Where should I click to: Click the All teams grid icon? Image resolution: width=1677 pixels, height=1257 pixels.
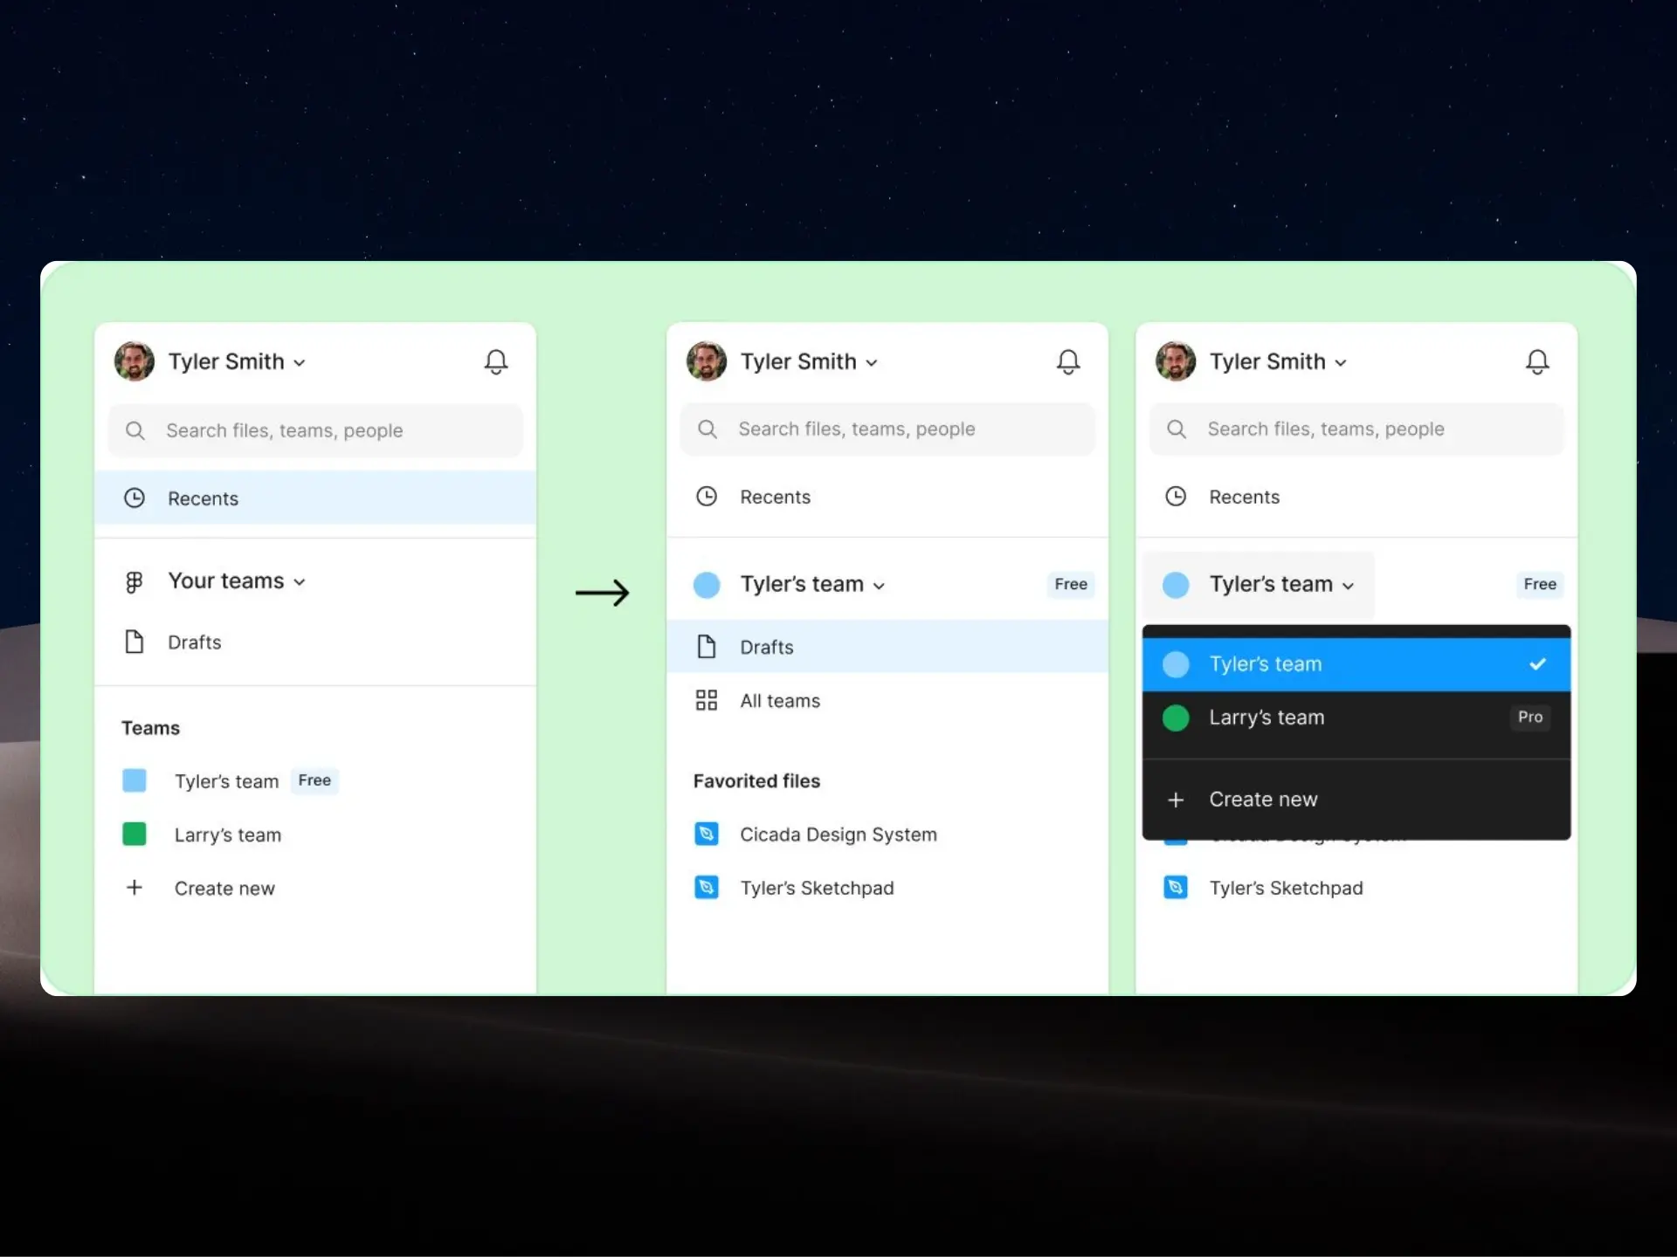coord(706,700)
